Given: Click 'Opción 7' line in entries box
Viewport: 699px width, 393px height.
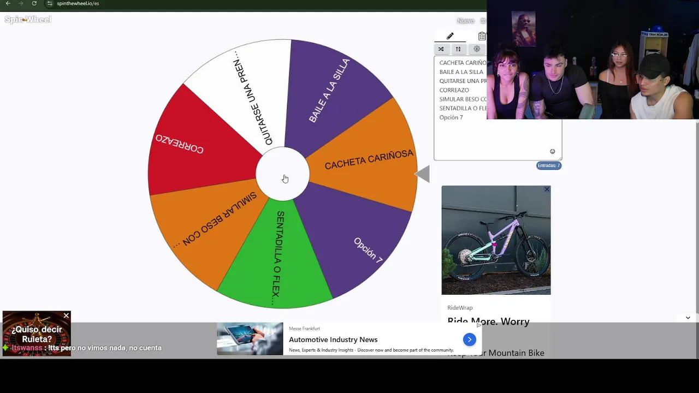Looking at the screenshot, I should point(451,117).
